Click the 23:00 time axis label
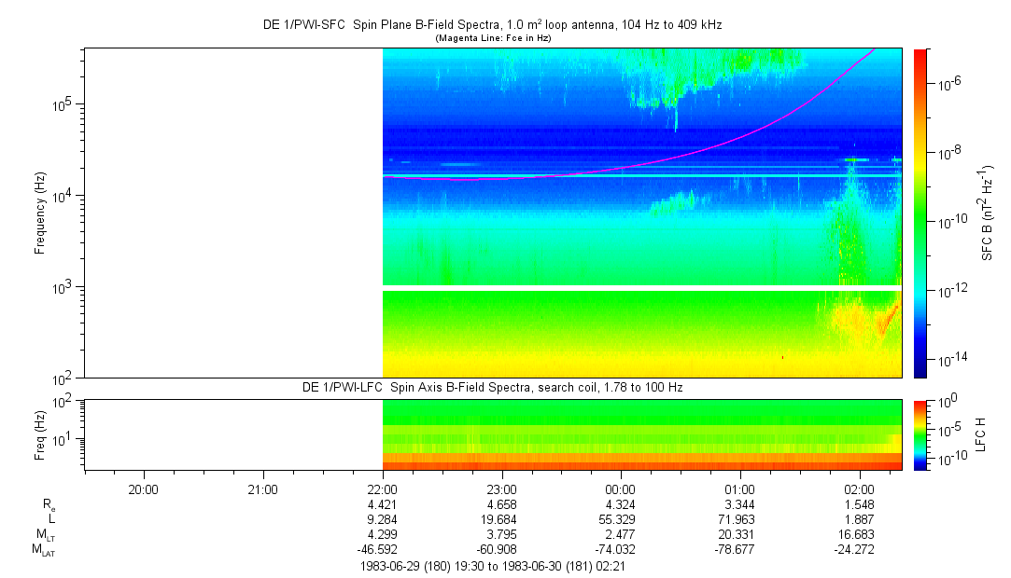 501,489
